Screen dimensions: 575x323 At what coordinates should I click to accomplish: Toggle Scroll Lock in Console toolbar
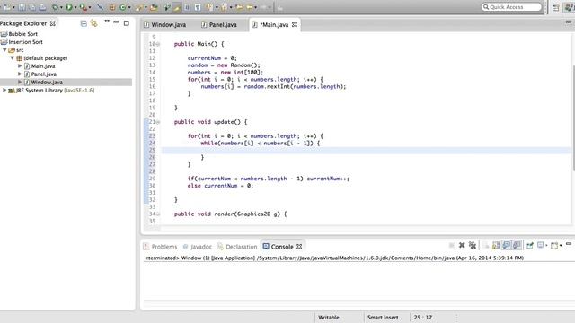[496, 245]
